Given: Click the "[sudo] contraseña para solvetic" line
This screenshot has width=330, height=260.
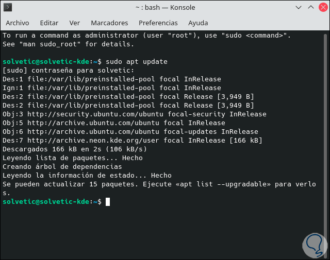Looking at the screenshot, I should (68, 71).
